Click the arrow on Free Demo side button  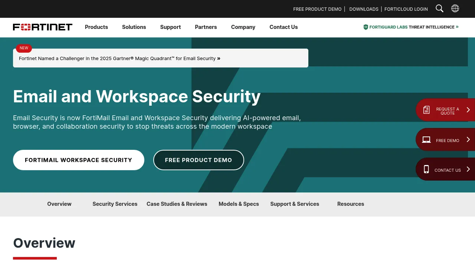[x=468, y=139]
